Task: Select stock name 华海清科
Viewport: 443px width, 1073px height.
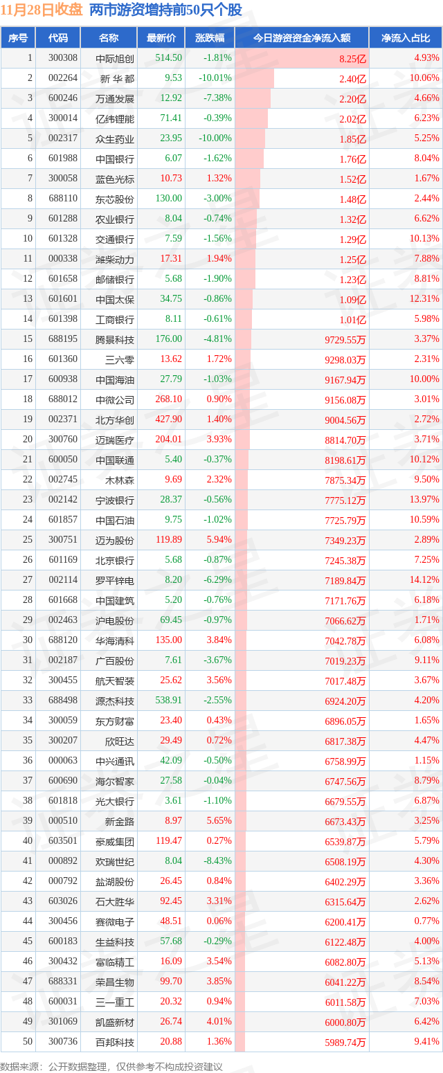Action: pyautogui.click(x=116, y=641)
